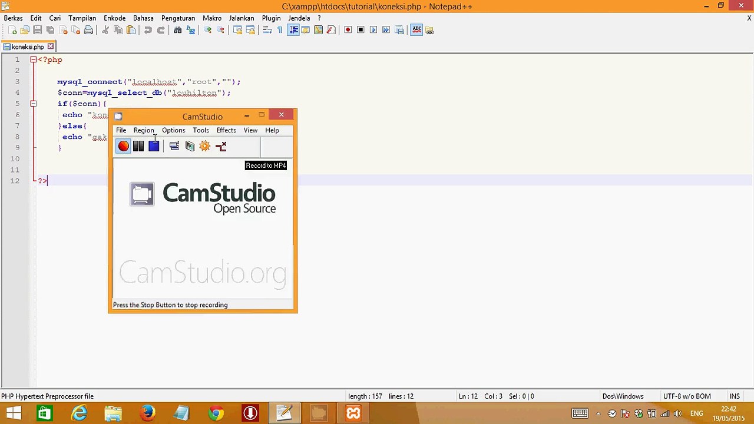Click the Zoom Out magnifier icon
Screen dimensions: 754x424
[x=220, y=30]
